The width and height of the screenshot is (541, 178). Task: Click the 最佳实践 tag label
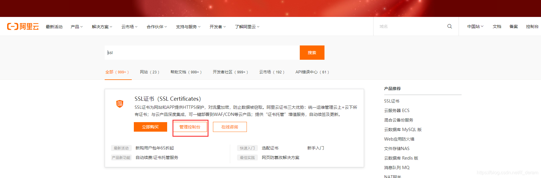pyautogui.click(x=247, y=157)
